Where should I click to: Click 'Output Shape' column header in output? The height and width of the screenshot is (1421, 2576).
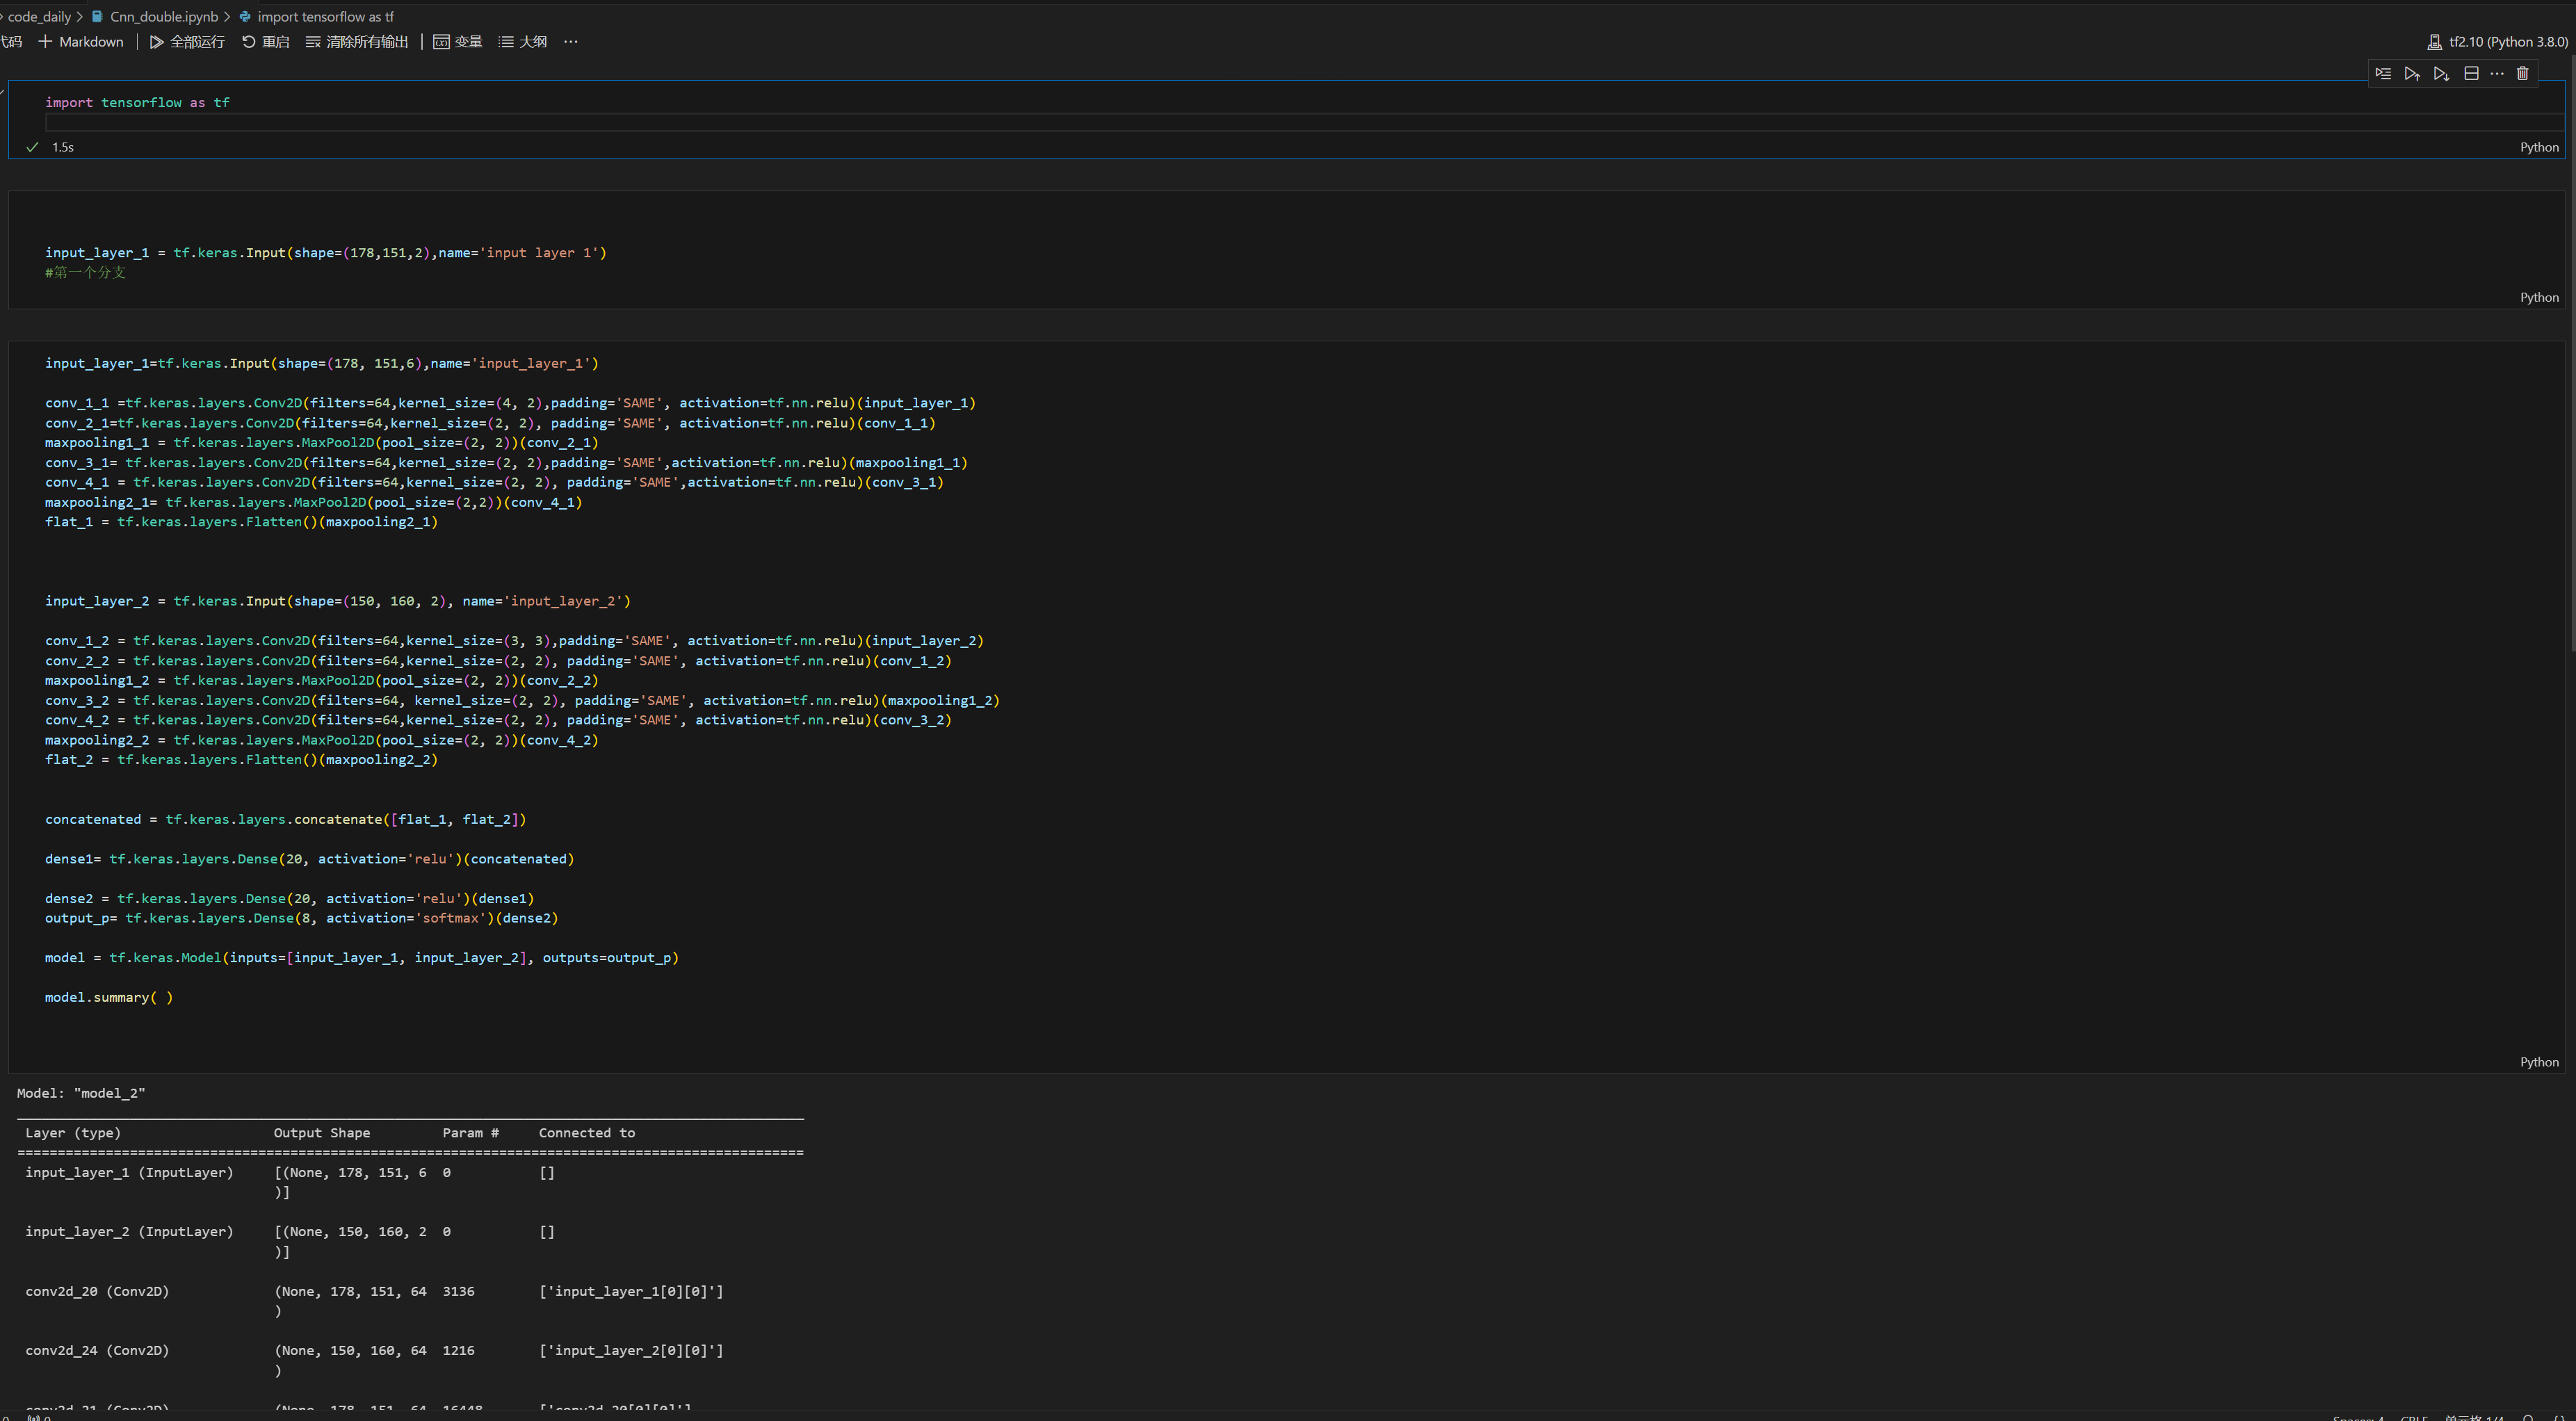[322, 1134]
